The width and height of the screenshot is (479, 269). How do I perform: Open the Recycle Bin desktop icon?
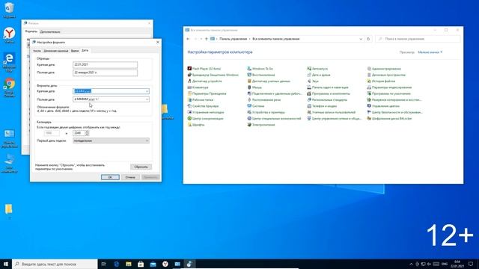click(x=9, y=10)
